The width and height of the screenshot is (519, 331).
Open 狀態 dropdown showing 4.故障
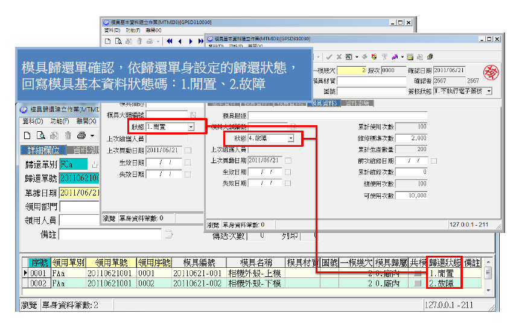click(291, 138)
